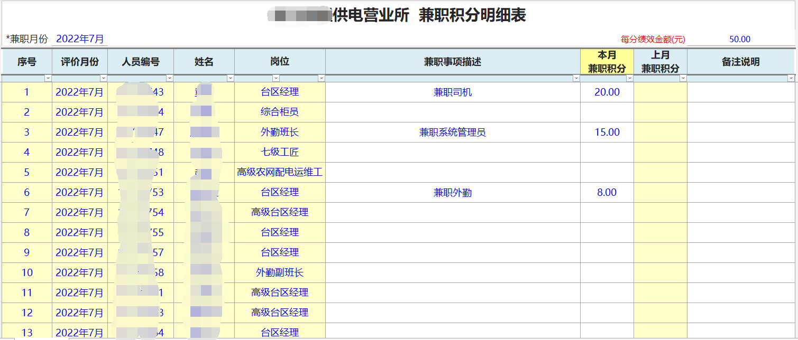
Task: Open the 评价月份 column filter dropdown
Action: tap(104, 78)
